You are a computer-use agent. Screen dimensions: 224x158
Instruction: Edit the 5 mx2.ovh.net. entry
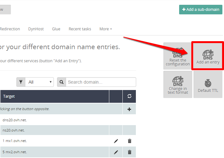click(x=116, y=152)
